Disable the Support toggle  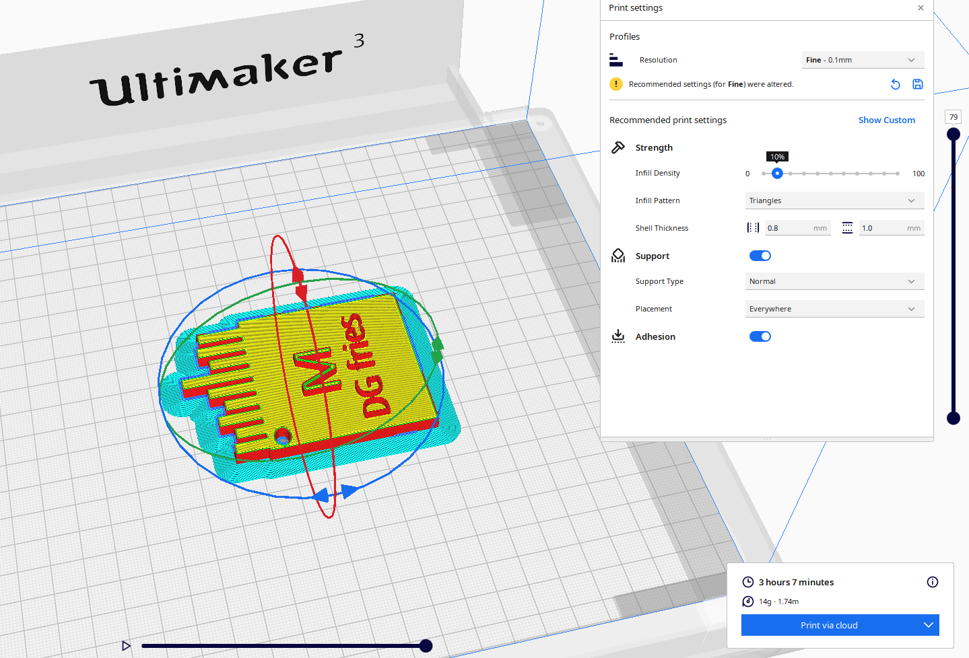(760, 255)
